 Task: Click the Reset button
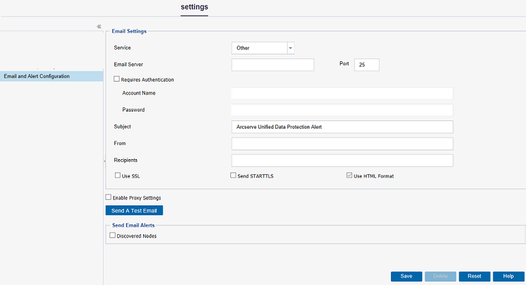474,276
